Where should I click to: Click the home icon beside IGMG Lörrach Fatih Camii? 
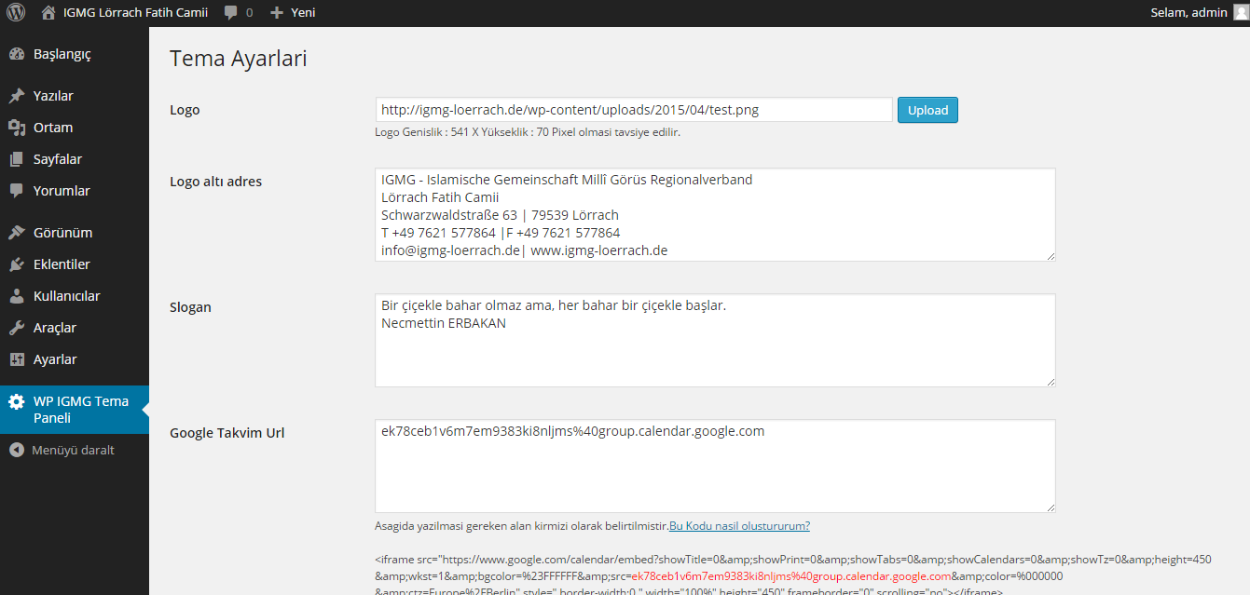click(x=48, y=13)
